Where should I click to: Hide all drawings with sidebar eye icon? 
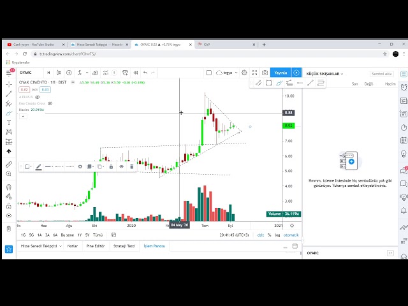click(9, 215)
